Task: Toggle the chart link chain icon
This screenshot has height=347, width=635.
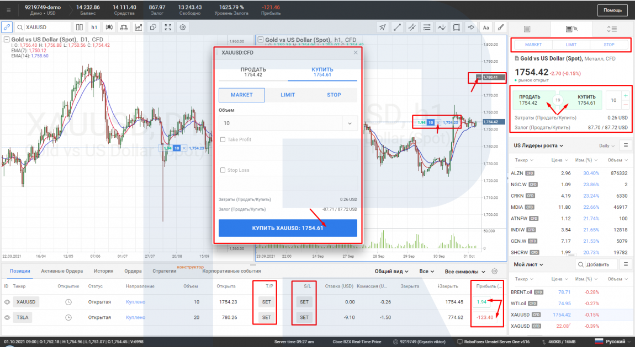Action: (7, 27)
